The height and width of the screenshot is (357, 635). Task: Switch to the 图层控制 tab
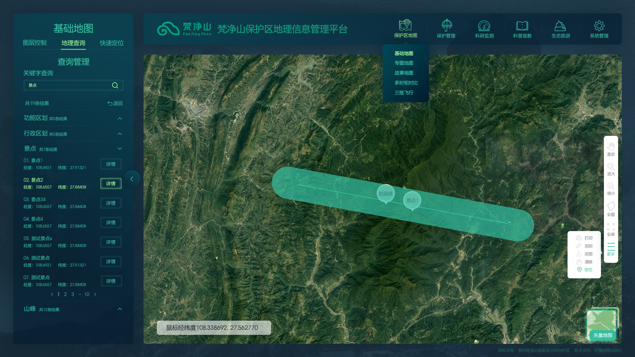(x=35, y=43)
